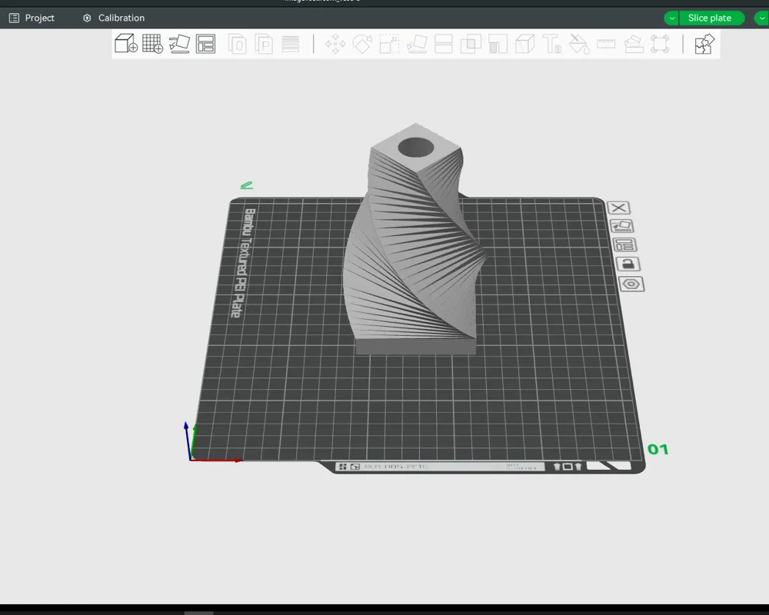Select the Text shape tool
The width and height of the screenshot is (769, 615).
(551, 44)
